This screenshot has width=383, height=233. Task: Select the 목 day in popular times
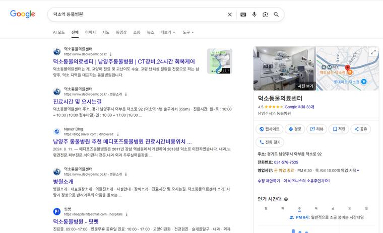point(316,208)
